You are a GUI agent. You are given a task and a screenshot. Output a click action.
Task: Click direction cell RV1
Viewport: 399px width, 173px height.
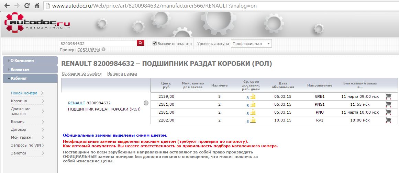coord(320,120)
